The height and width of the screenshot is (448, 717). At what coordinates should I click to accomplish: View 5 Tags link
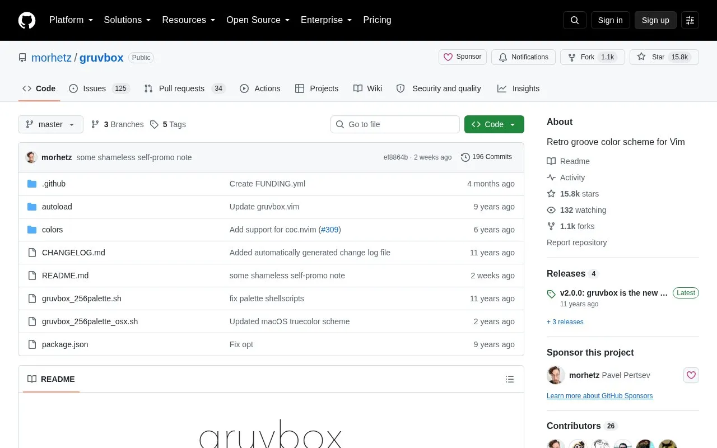(168, 124)
